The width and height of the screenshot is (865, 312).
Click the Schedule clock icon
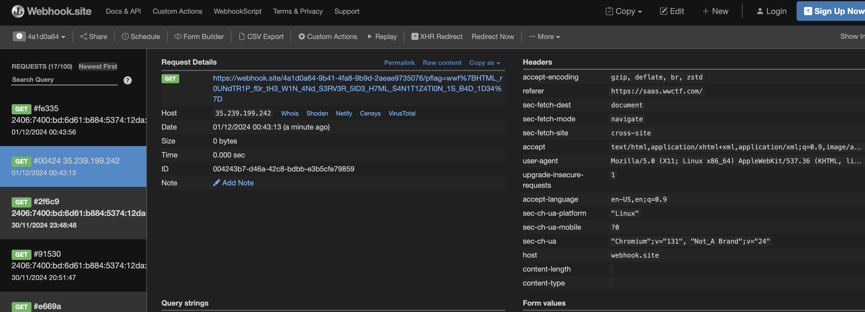coord(125,36)
